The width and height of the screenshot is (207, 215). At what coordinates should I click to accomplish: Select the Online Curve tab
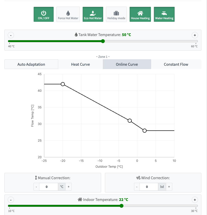(x=127, y=64)
